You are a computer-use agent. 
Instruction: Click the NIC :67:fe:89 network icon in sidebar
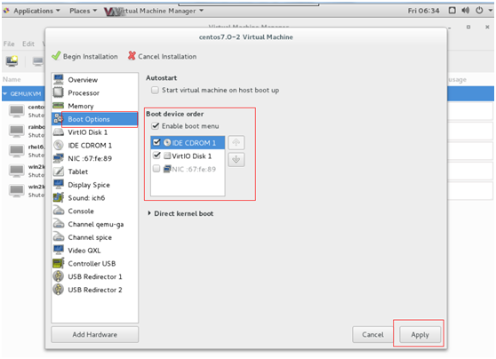pos(59,158)
